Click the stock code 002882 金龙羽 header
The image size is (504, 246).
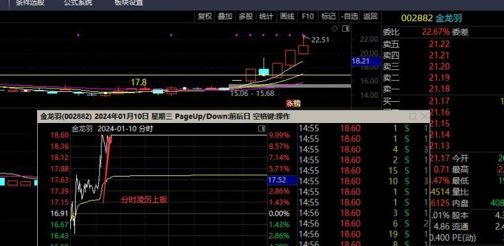(x=431, y=18)
